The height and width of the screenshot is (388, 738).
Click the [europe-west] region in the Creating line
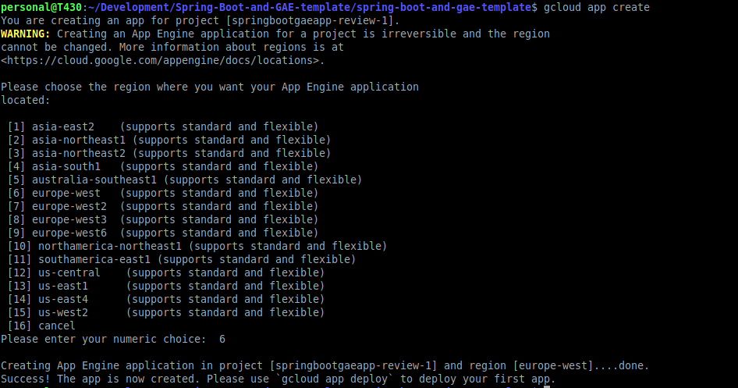click(x=556, y=365)
